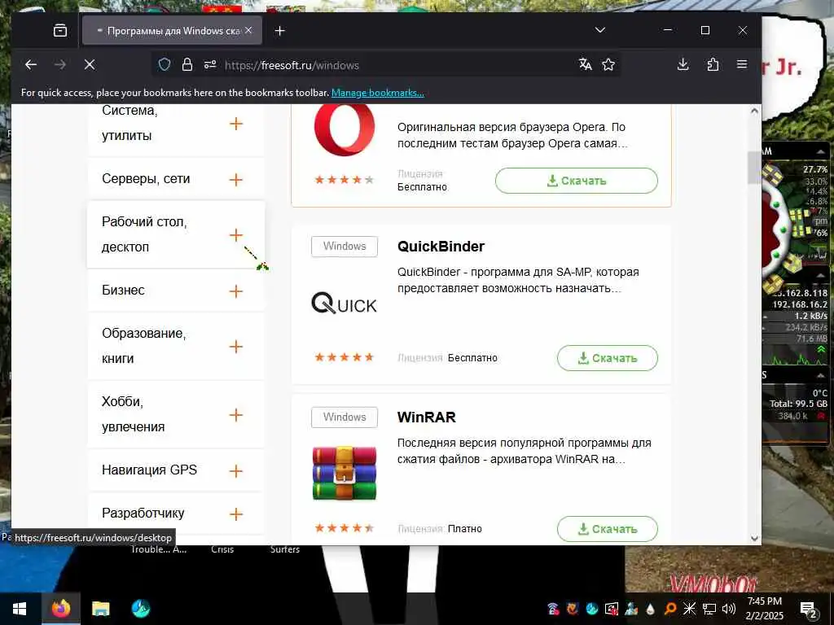The width and height of the screenshot is (834, 625).
Task: Click the Opera logo thumbnail
Action: pos(345,129)
